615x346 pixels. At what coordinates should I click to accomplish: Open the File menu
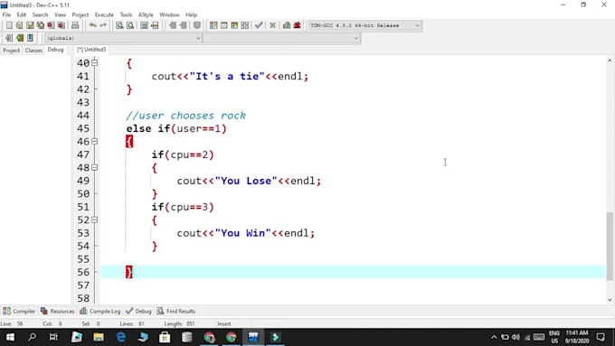pos(6,14)
